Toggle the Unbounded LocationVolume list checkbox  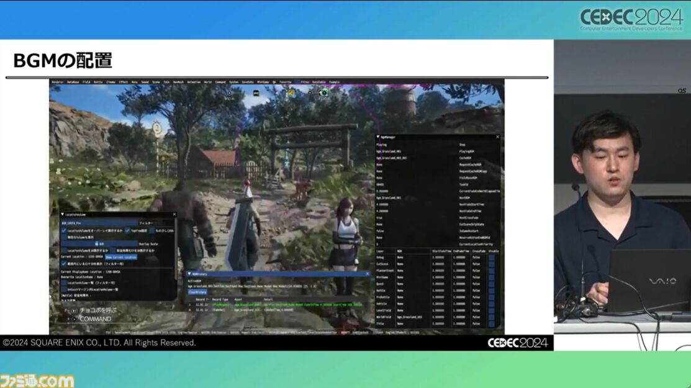click(x=64, y=289)
